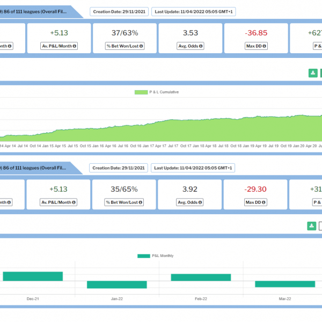Click the 3.53 average odds value

pos(191,33)
